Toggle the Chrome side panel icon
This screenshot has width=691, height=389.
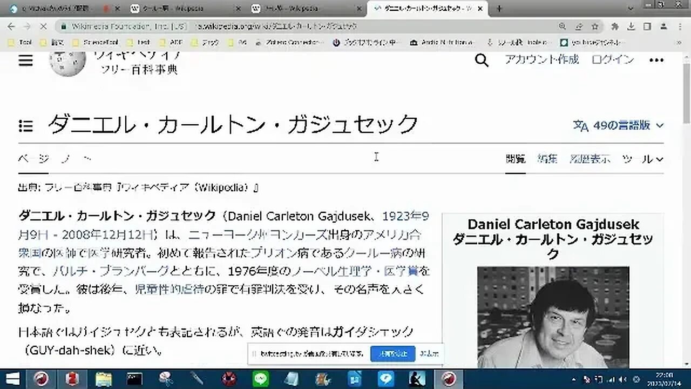[x=647, y=26]
